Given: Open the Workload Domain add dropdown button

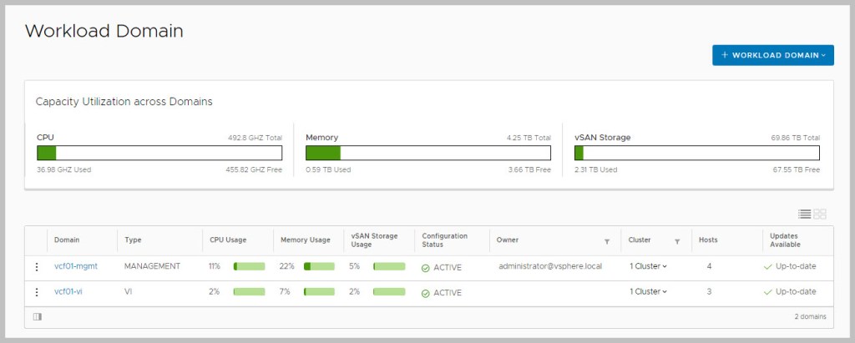Looking at the screenshot, I should (x=772, y=55).
